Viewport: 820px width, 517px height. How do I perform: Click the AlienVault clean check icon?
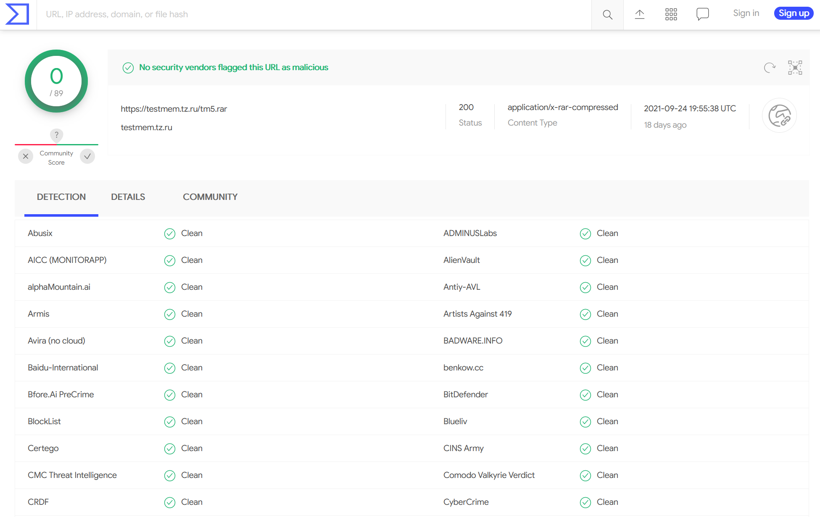point(585,260)
